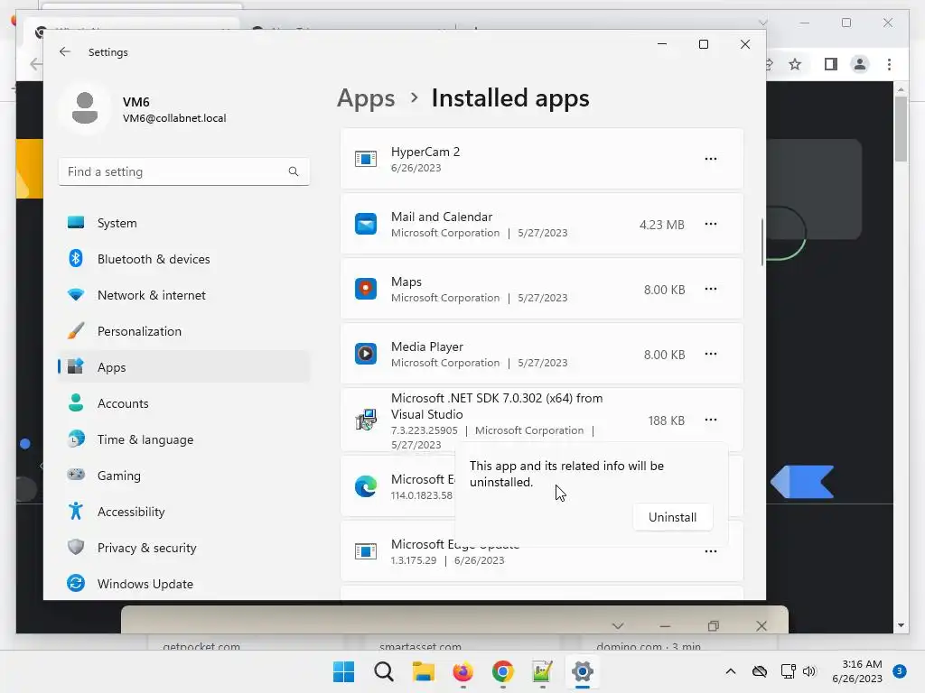Click the Network wifi icon in the sidebar
The height and width of the screenshot is (693, 925).
76,294
